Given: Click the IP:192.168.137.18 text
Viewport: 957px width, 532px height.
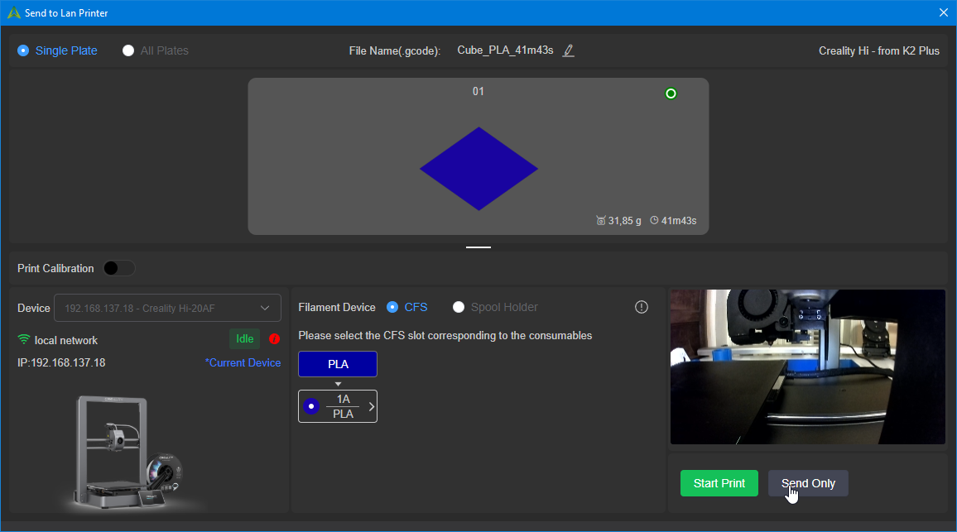Looking at the screenshot, I should coord(61,362).
